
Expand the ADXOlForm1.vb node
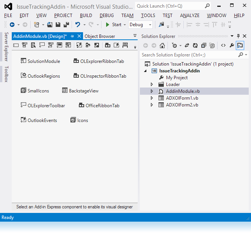[152, 98]
